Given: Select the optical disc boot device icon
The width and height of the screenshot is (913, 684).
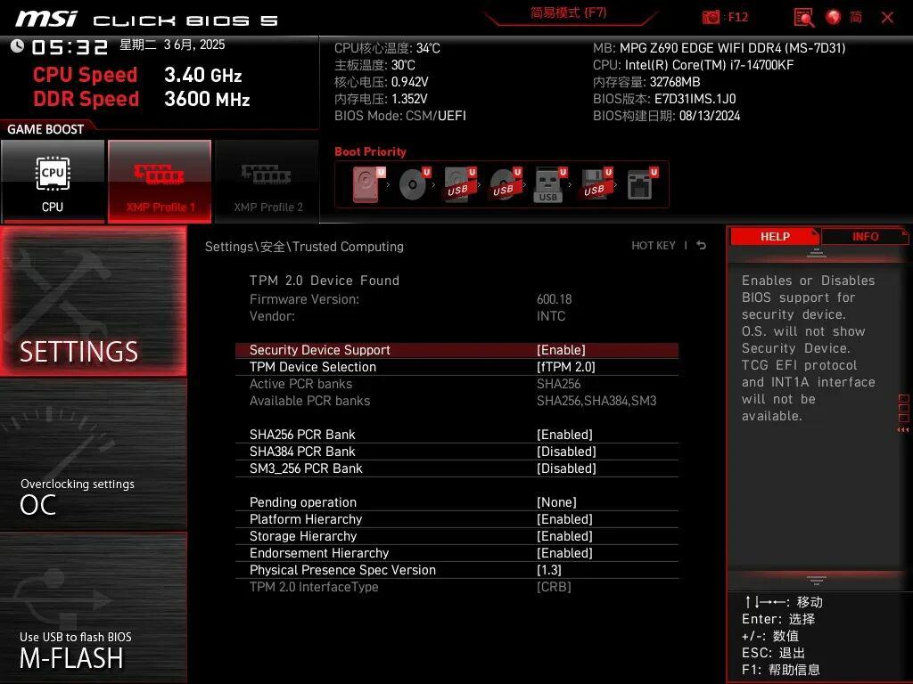Looking at the screenshot, I should 415,184.
